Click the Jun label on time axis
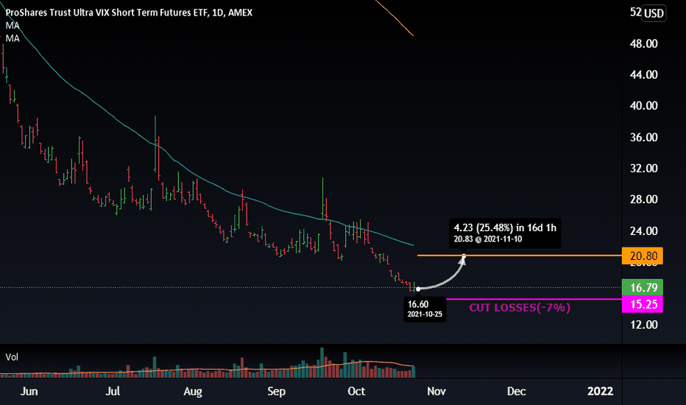686x405 pixels. coord(29,391)
